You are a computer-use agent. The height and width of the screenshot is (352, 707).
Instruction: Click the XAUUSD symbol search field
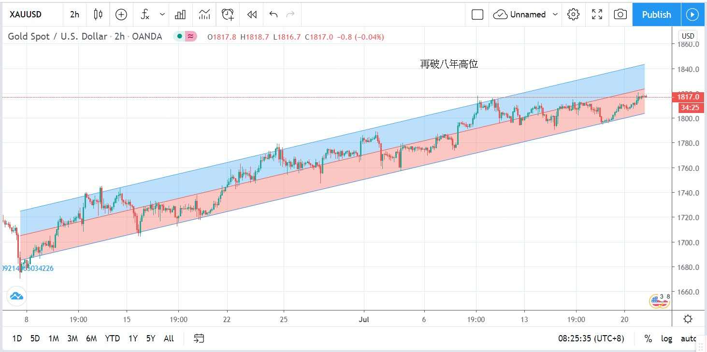pyautogui.click(x=26, y=14)
